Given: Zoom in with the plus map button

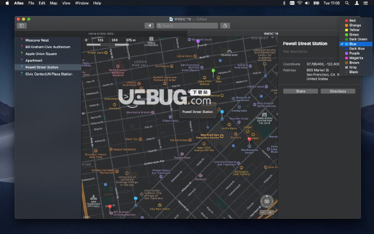Looking at the screenshot, I should (x=271, y=213).
